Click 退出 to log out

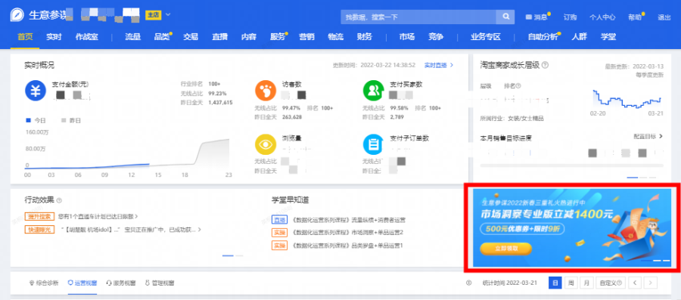664,17
